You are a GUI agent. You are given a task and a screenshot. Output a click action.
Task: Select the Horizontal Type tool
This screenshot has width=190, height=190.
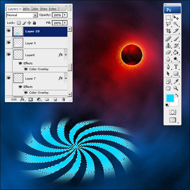click(x=176, y=66)
